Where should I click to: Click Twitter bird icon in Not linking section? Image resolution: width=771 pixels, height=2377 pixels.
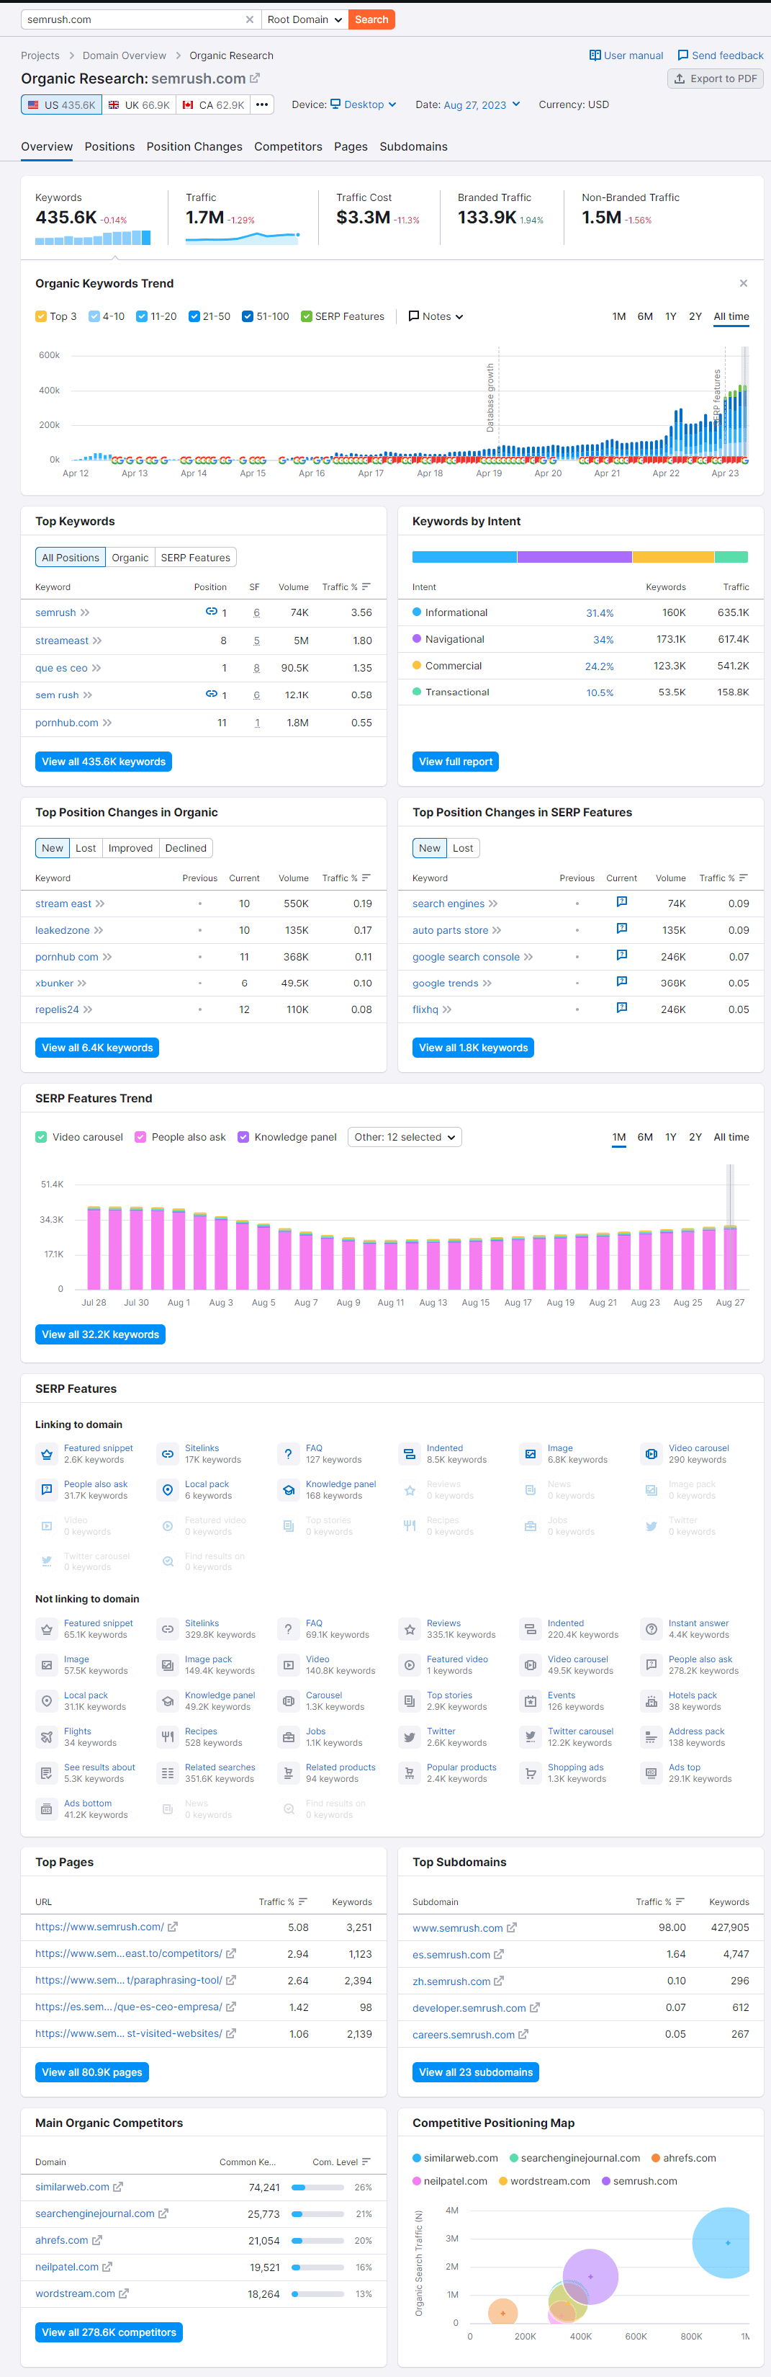coord(410,1737)
